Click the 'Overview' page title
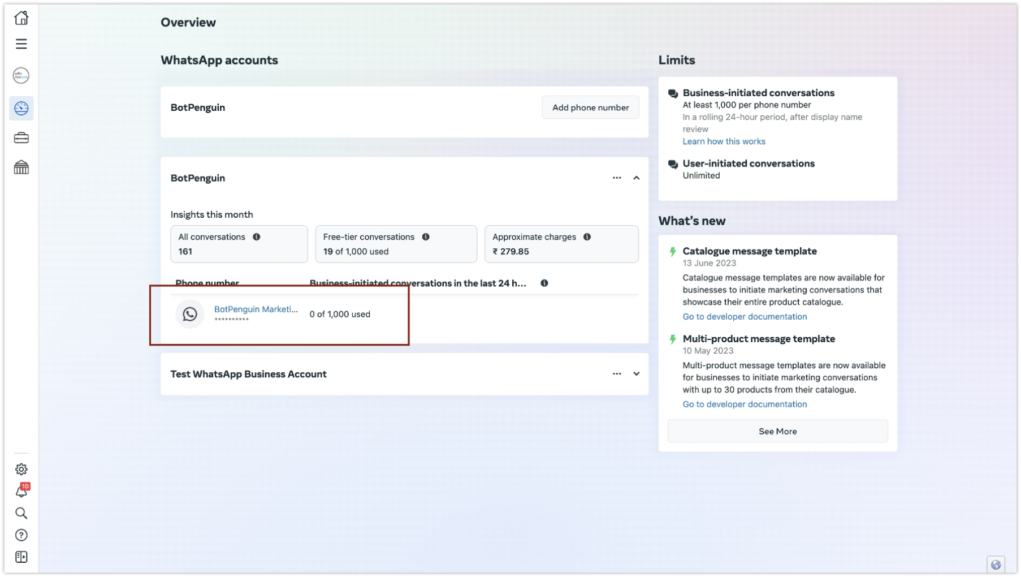This screenshot has height=577, width=1021. pos(188,23)
